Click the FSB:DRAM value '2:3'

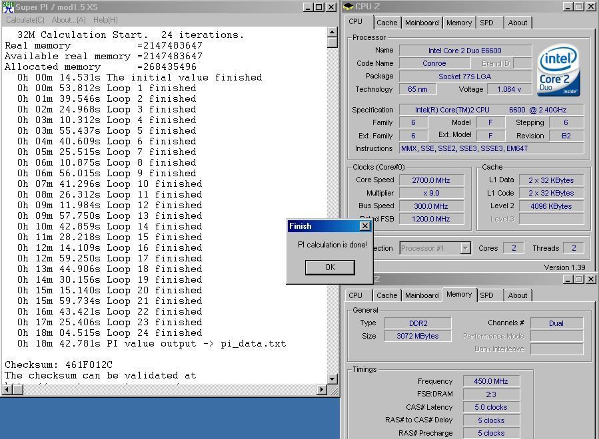[491, 394]
